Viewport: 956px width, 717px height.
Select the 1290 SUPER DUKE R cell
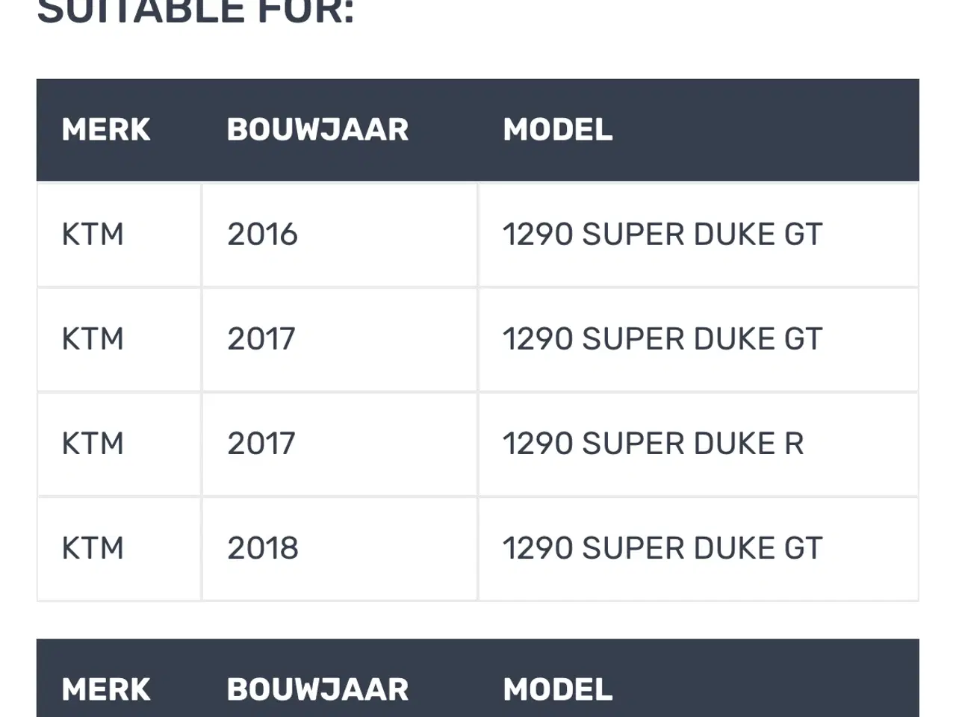tap(653, 444)
